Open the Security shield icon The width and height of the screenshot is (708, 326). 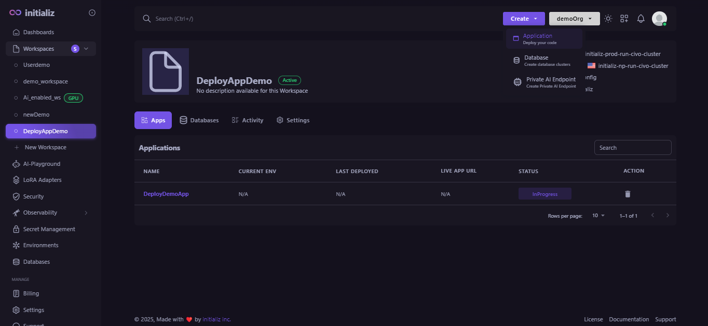point(16,196)
